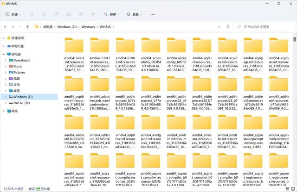Select DATA1 (D:) drive in sidebar

22,103
